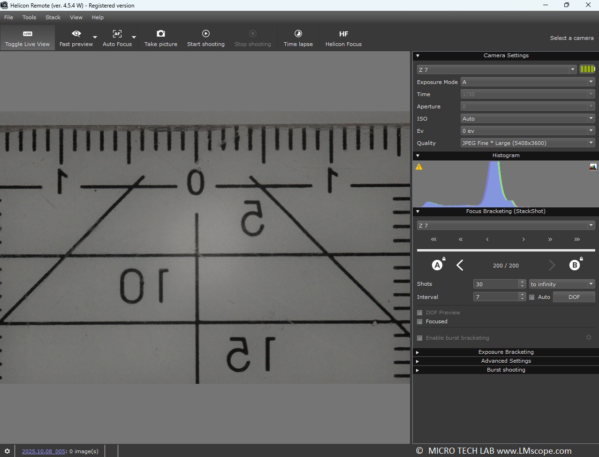Open the ISO dropdown
This screenshot has height=457, width=599.
point(527,119)
